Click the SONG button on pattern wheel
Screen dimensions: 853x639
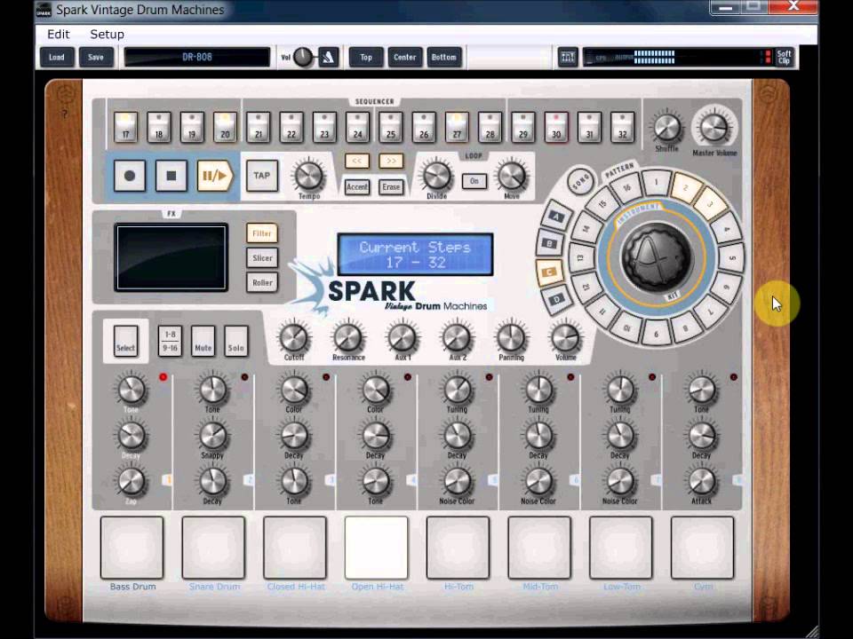[580, 182]
